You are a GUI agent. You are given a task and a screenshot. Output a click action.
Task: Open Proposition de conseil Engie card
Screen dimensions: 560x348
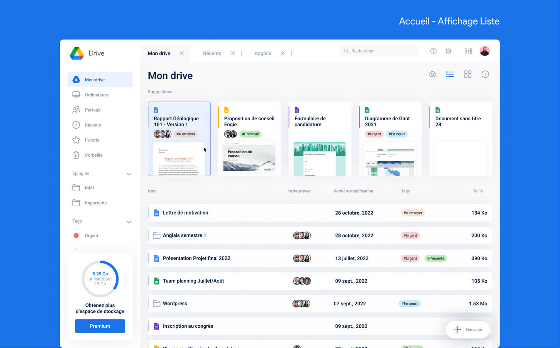pos(250,139)
